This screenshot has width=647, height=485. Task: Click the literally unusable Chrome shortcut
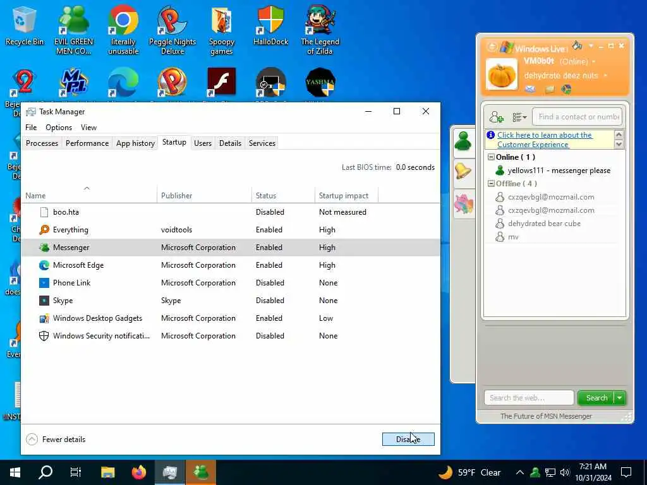click(123, 30)
